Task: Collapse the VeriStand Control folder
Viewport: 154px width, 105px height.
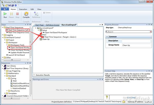Action: click(3, 37)
